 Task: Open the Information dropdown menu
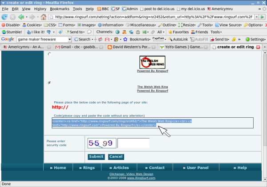click(x=111, y=25)
